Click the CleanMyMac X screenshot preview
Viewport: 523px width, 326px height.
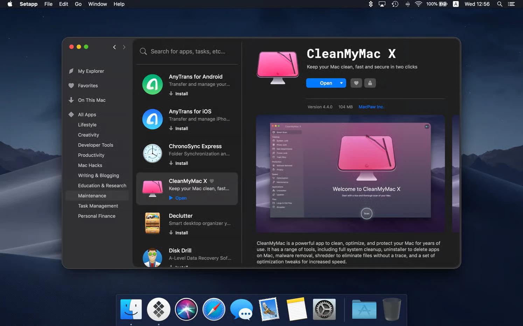tap(350, 174)
